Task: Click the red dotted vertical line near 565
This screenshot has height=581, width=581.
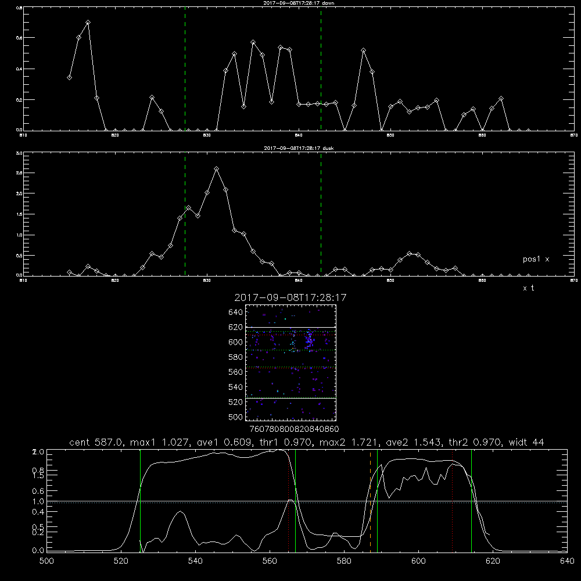Action: [x=288, y=501]
